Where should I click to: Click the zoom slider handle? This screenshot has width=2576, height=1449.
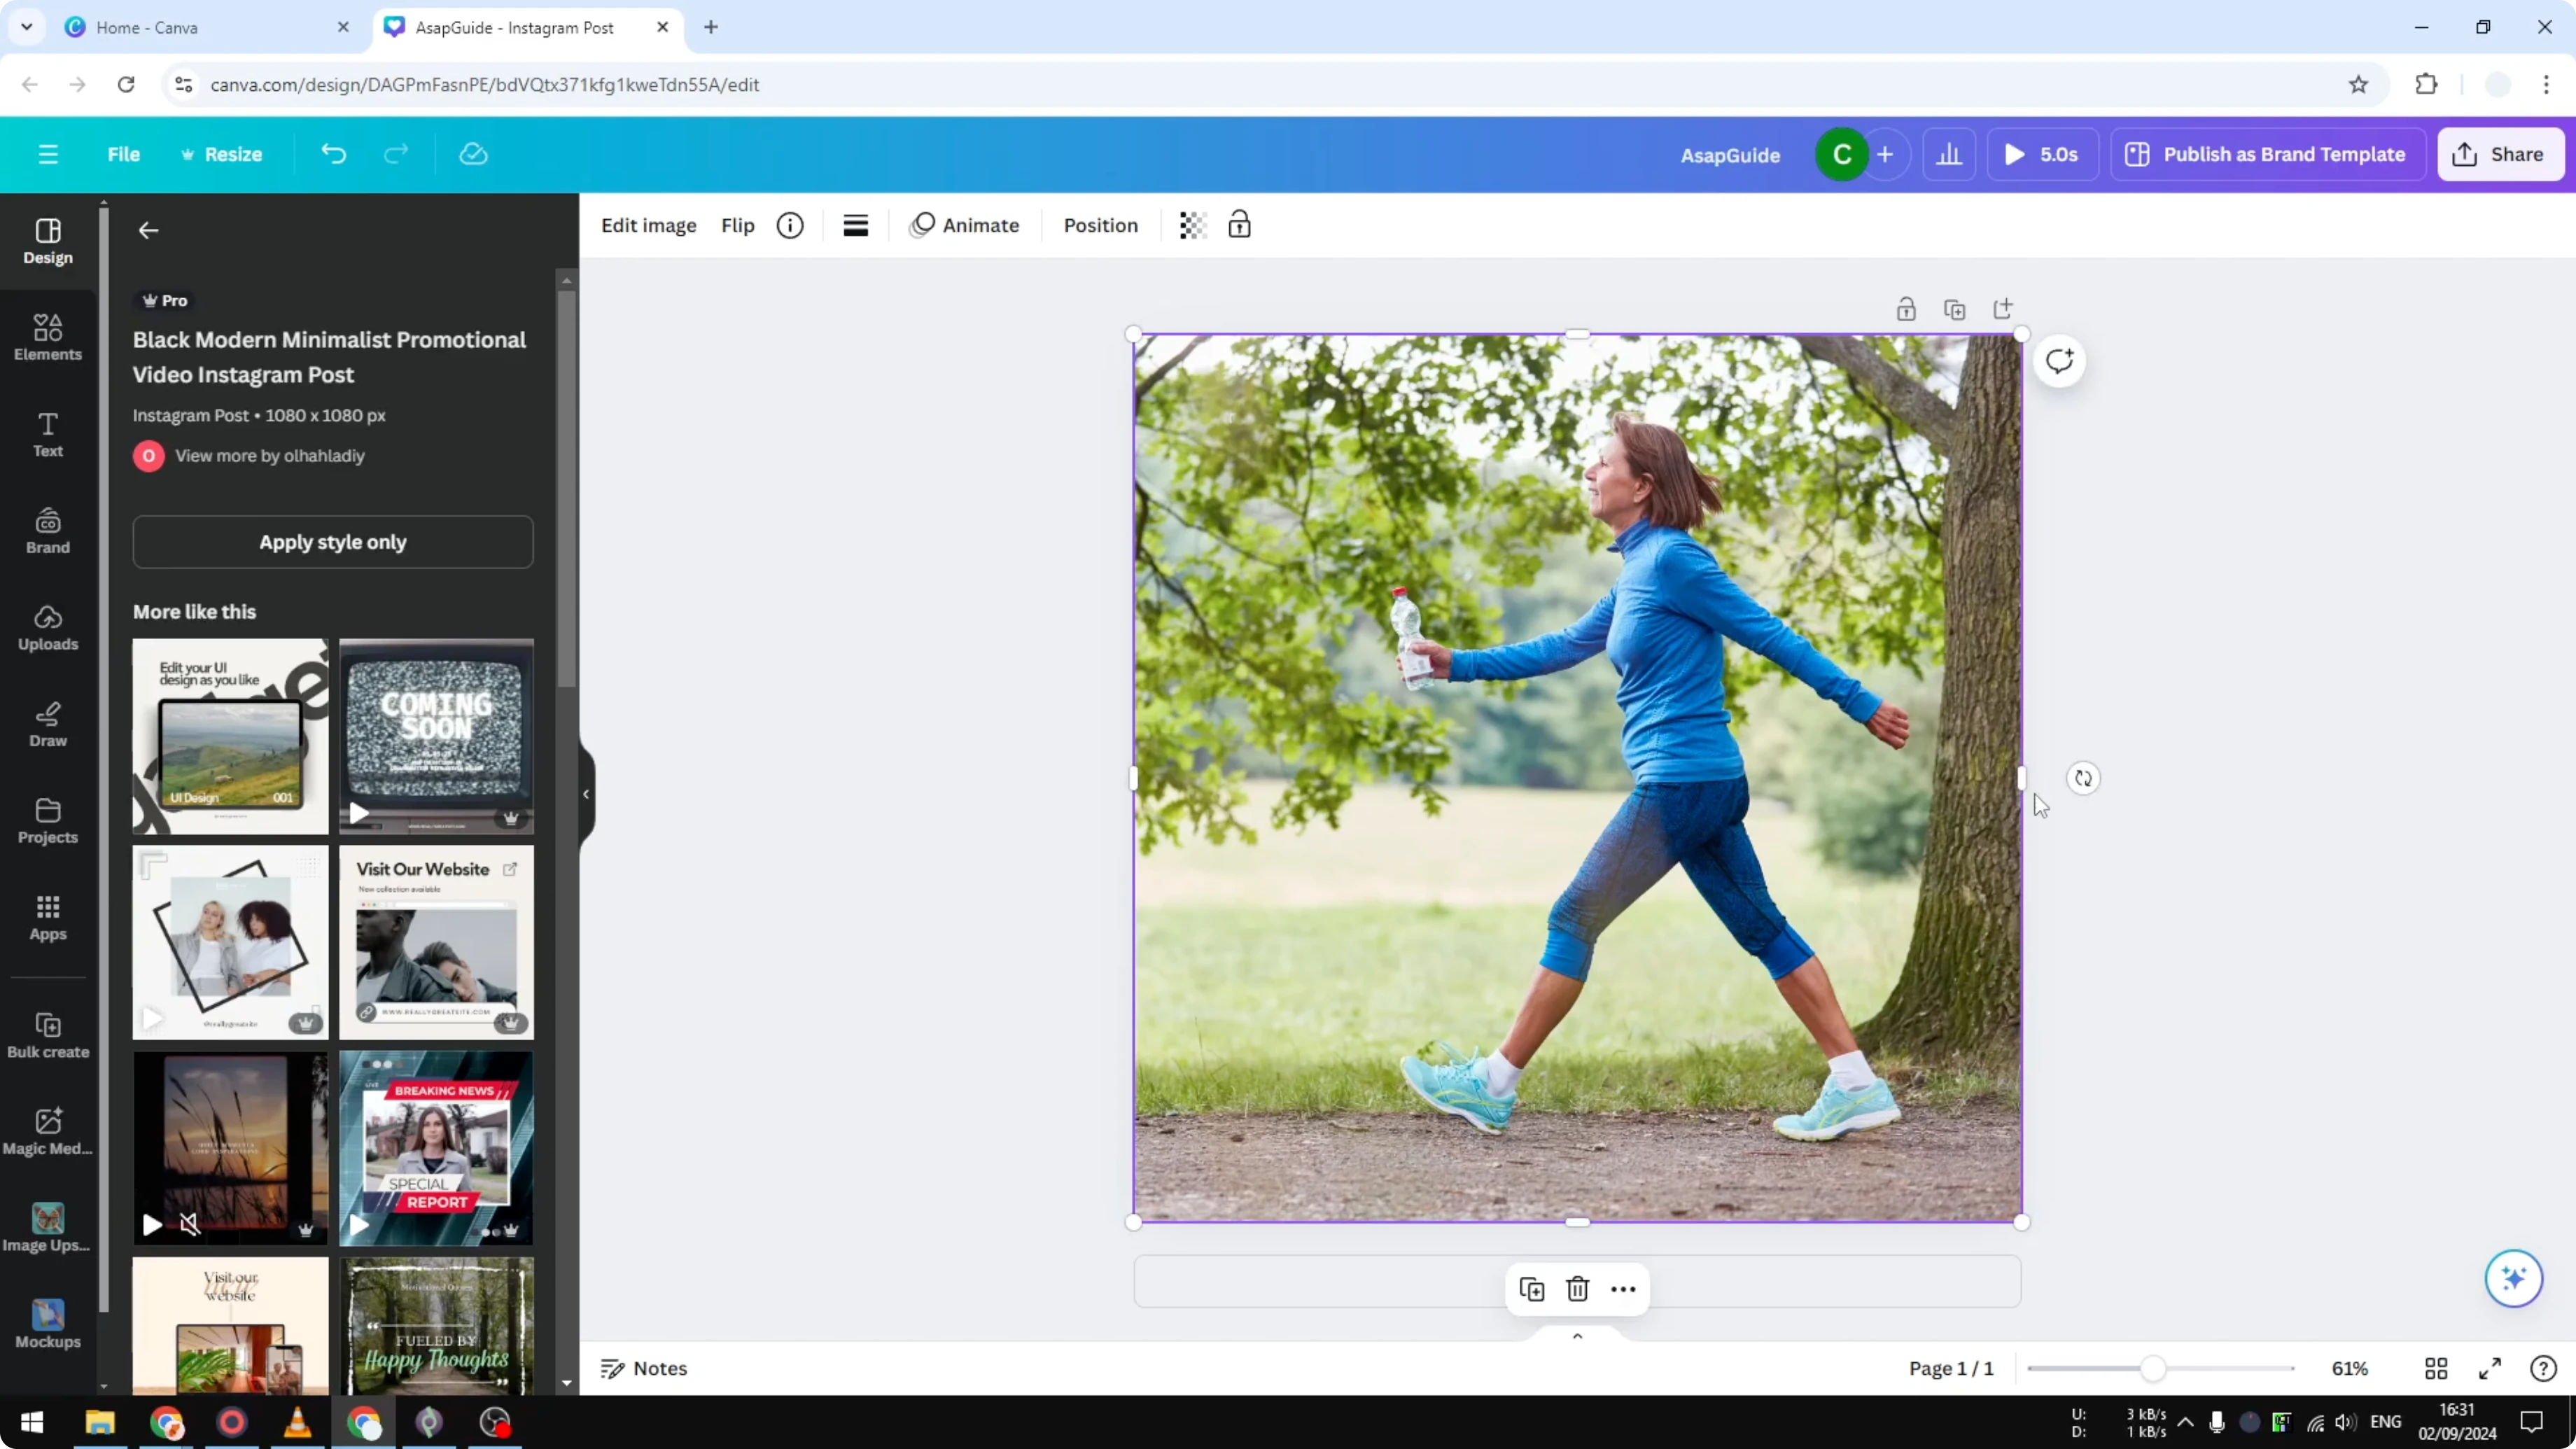pyautogui.click(x=2153, y=1369)
